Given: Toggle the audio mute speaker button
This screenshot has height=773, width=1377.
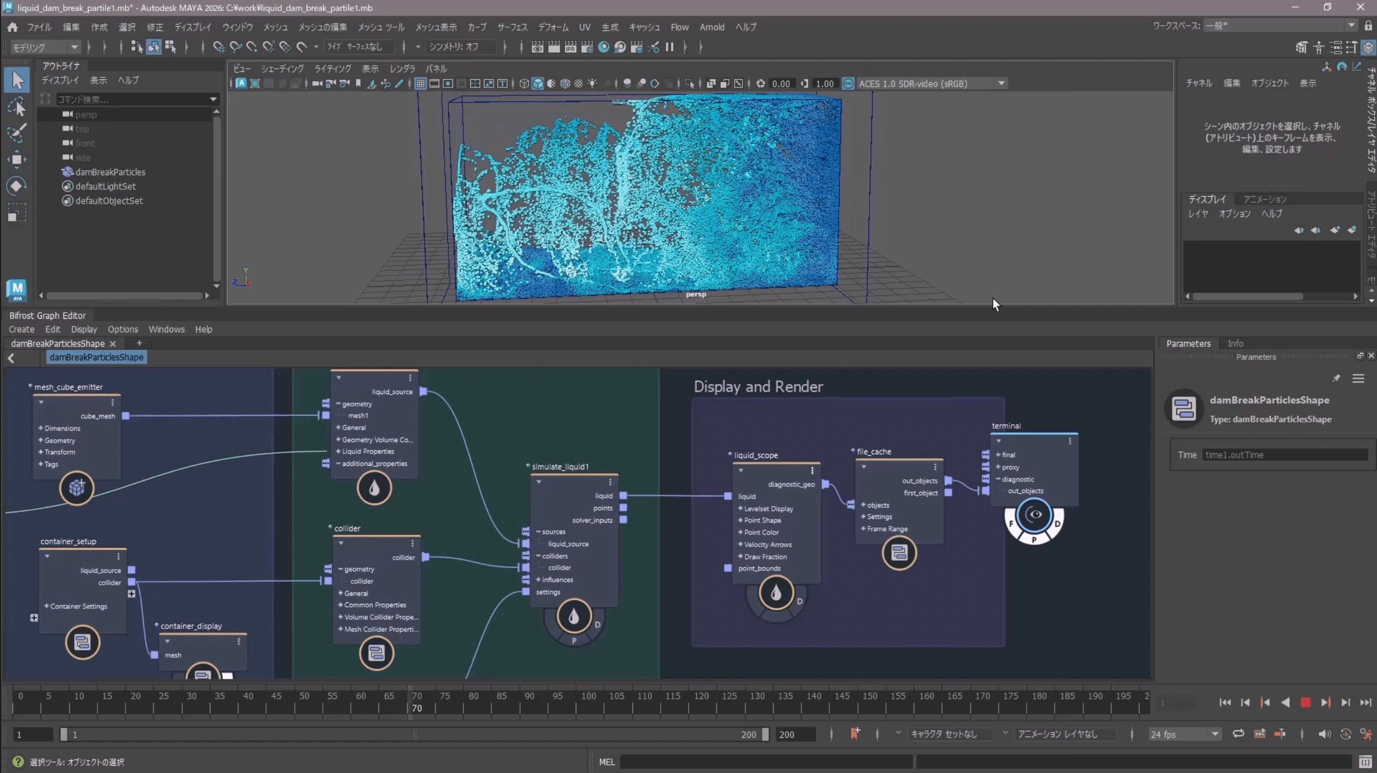Looking at the screenshot, I should 1324,734.
